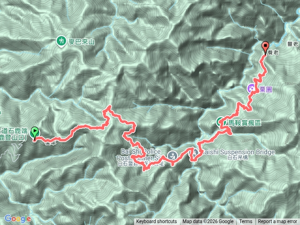
Task: Open Keyboard shortcuts
Action: point(156,222)
